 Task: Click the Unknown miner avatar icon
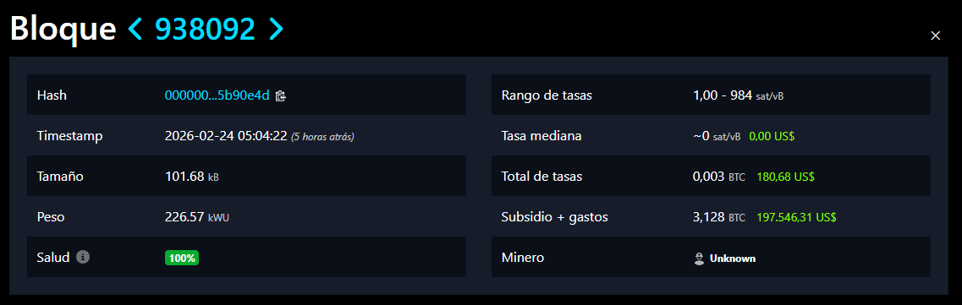pos(699,259)
